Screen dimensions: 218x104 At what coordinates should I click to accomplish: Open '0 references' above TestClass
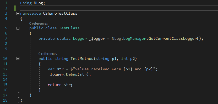tap(39, 24)
